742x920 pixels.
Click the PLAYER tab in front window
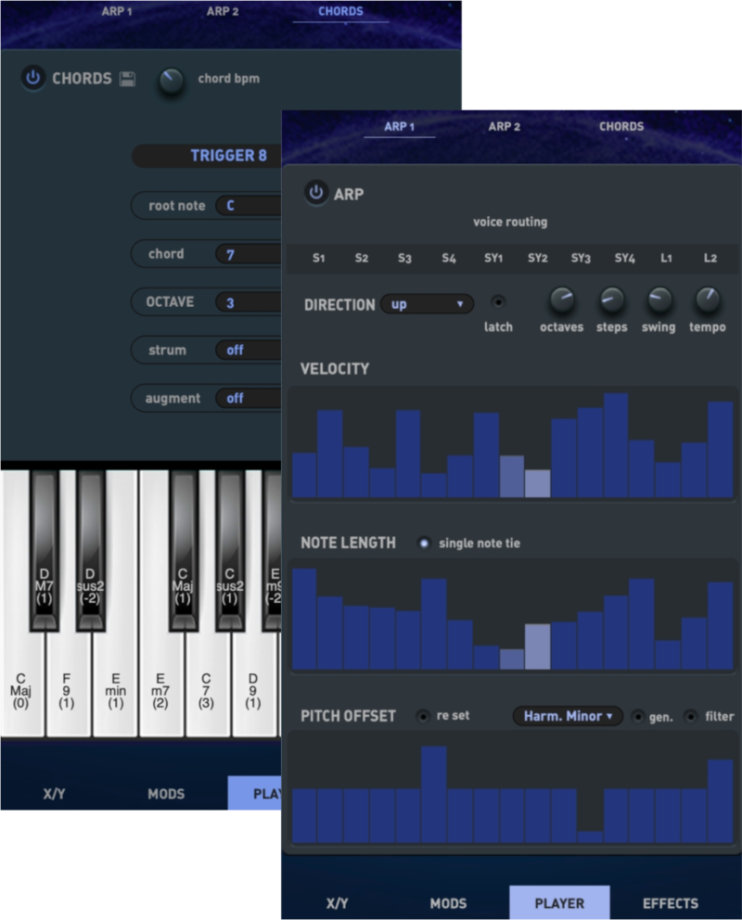[559, 903]
